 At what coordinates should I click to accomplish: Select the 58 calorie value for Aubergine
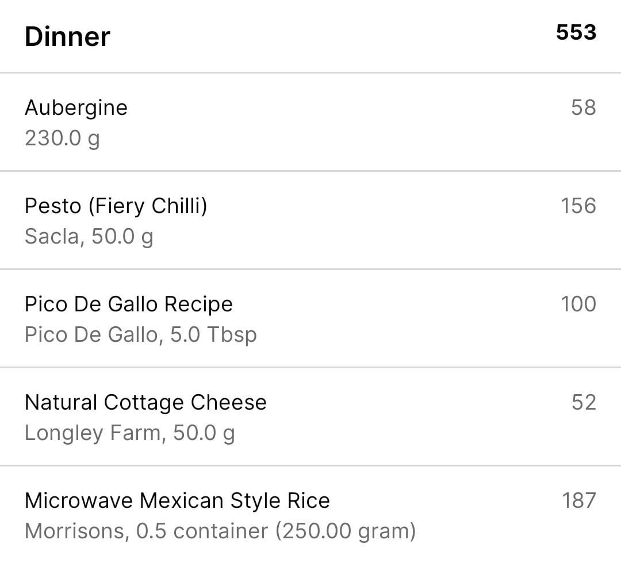pos(584,107)
